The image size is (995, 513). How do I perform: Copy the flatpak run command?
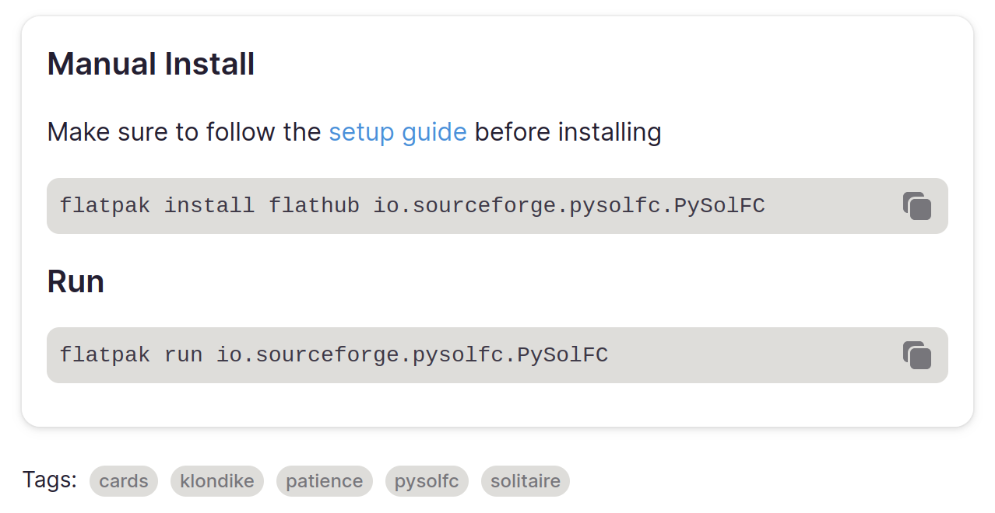(x=917, y=355)
